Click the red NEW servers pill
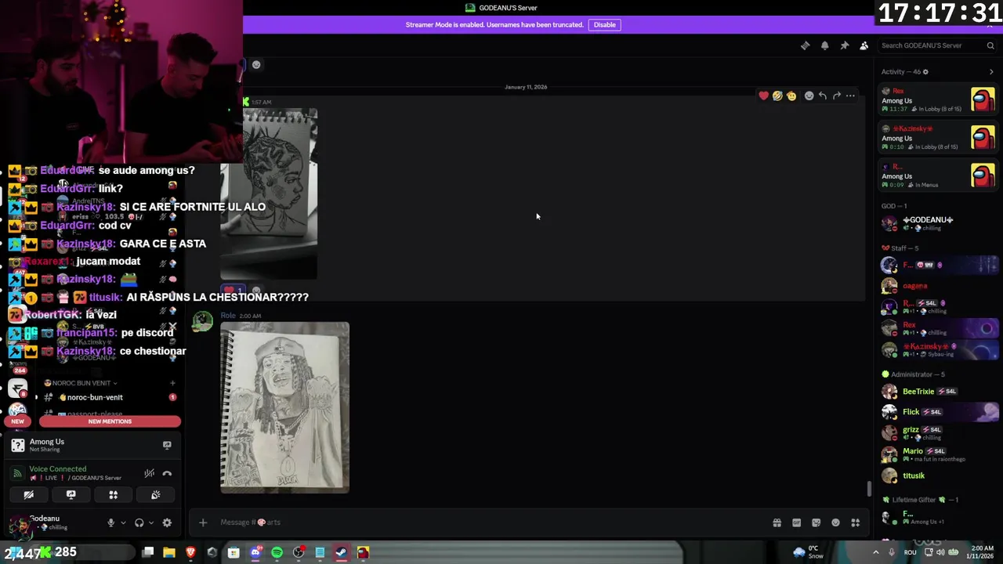This screenshot has height=564, width=1003. pos(17,421)
